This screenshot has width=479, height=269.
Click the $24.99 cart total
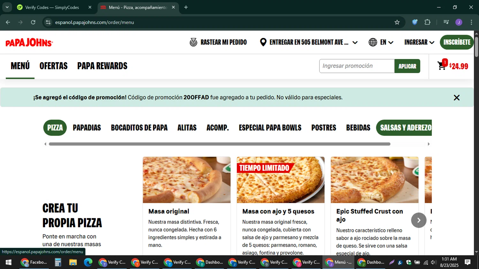[459, 66]
